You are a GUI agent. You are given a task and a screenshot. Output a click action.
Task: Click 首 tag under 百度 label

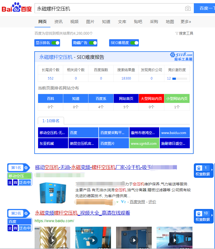(15, 228)
